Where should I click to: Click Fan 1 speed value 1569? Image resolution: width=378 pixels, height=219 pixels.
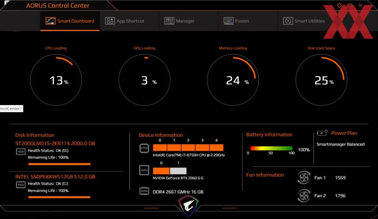pyautogui.click(x=340, y=178)
